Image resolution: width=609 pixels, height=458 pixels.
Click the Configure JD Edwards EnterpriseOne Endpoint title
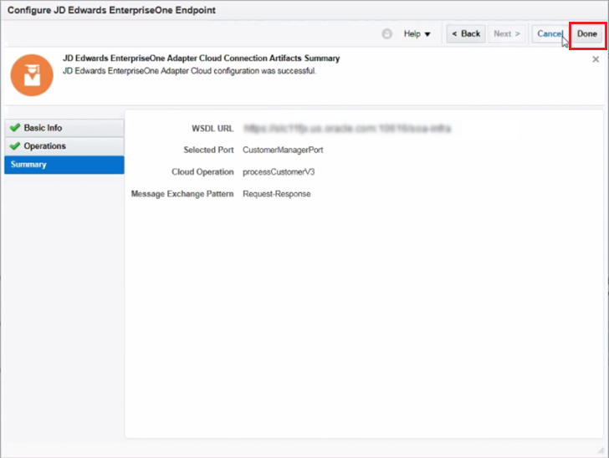click(x=111, y=10)
